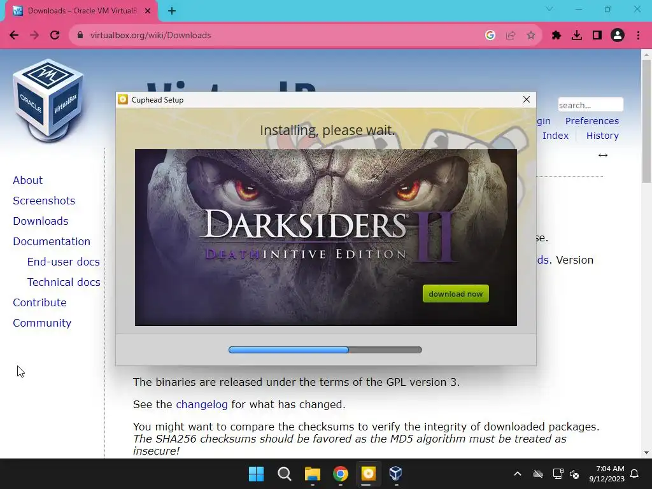Click the browser back arrow
The image size is (652, 489).
tap(14, 36)
